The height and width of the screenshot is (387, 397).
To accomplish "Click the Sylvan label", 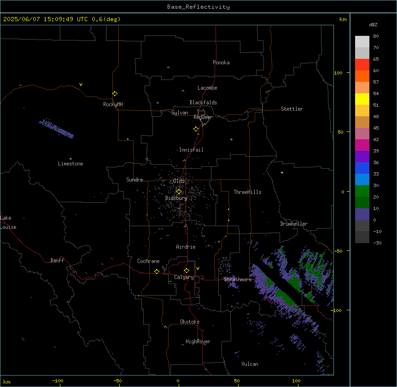I will (x=180, y=113).
